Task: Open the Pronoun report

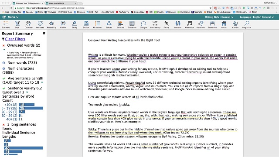Action: pos(178,24)
